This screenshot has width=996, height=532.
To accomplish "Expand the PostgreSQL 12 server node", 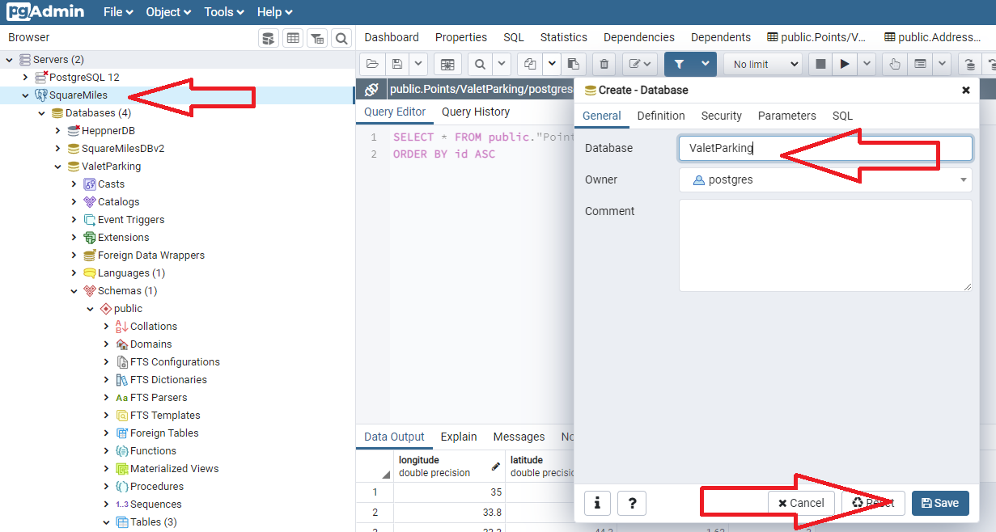I will [x=25, y=78].
